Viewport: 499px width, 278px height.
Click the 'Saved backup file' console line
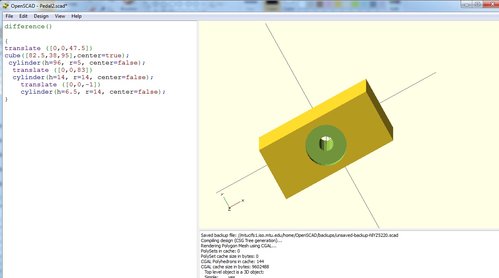point(299,235)
